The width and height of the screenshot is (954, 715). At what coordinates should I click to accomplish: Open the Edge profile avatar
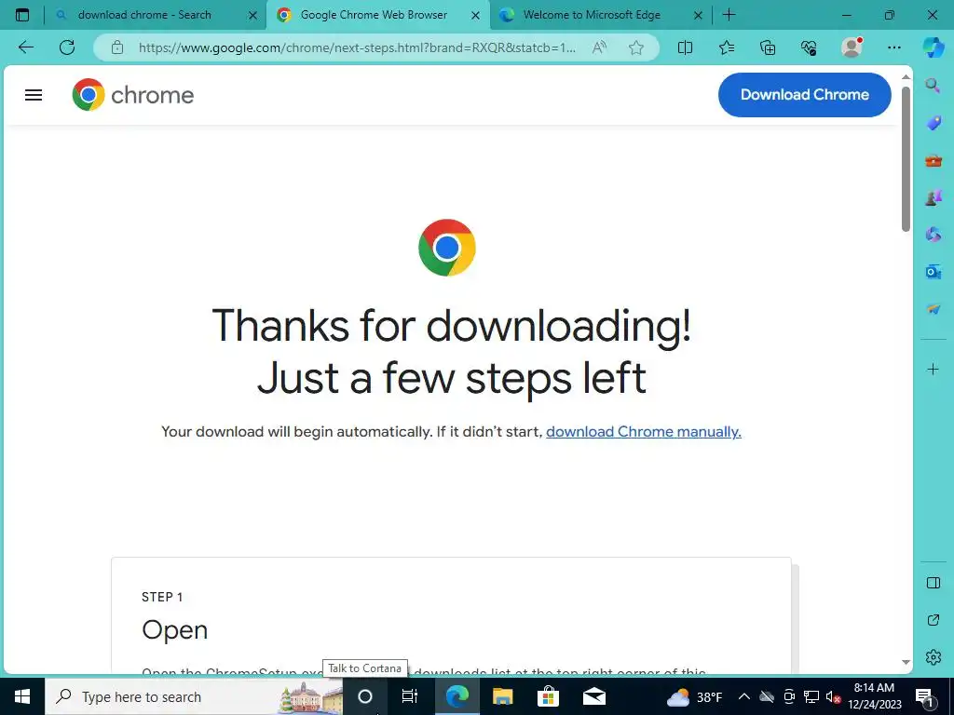point(852,47)
